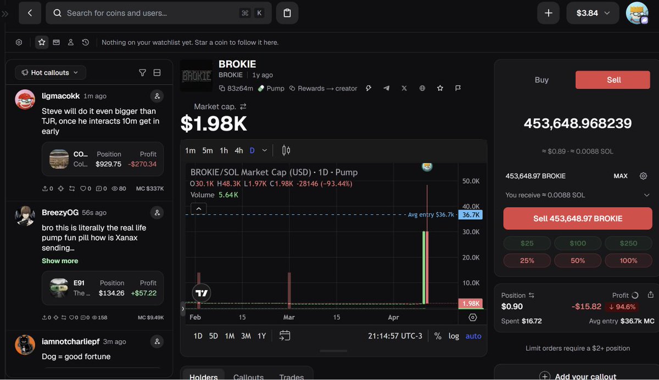Select 50% sell preset
This screenshot has width=659, height=380.
578,260
